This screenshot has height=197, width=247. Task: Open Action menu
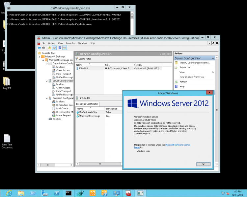[51, 43]
